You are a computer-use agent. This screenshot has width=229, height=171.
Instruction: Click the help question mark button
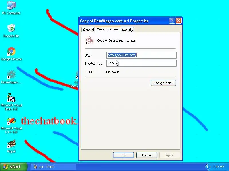coord(172,21)
